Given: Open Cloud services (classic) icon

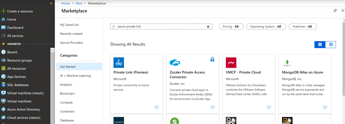Looking at the screenshot, I should [x=3, y=117].
